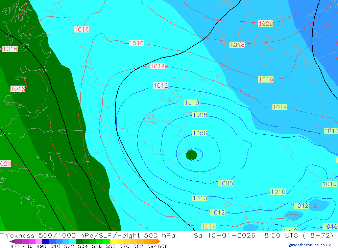Click the 582 legend scale value
The image size is (338, 248).
coord(138,246)
